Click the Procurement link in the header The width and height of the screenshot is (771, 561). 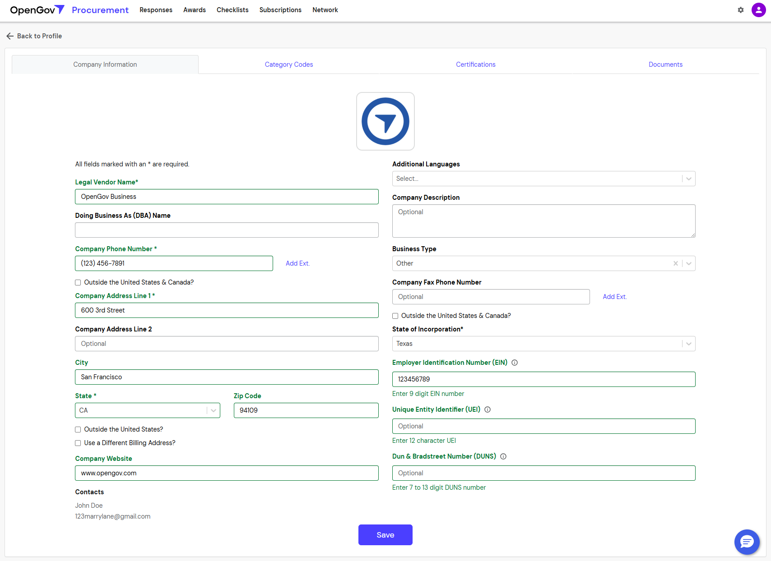point(100,10)
